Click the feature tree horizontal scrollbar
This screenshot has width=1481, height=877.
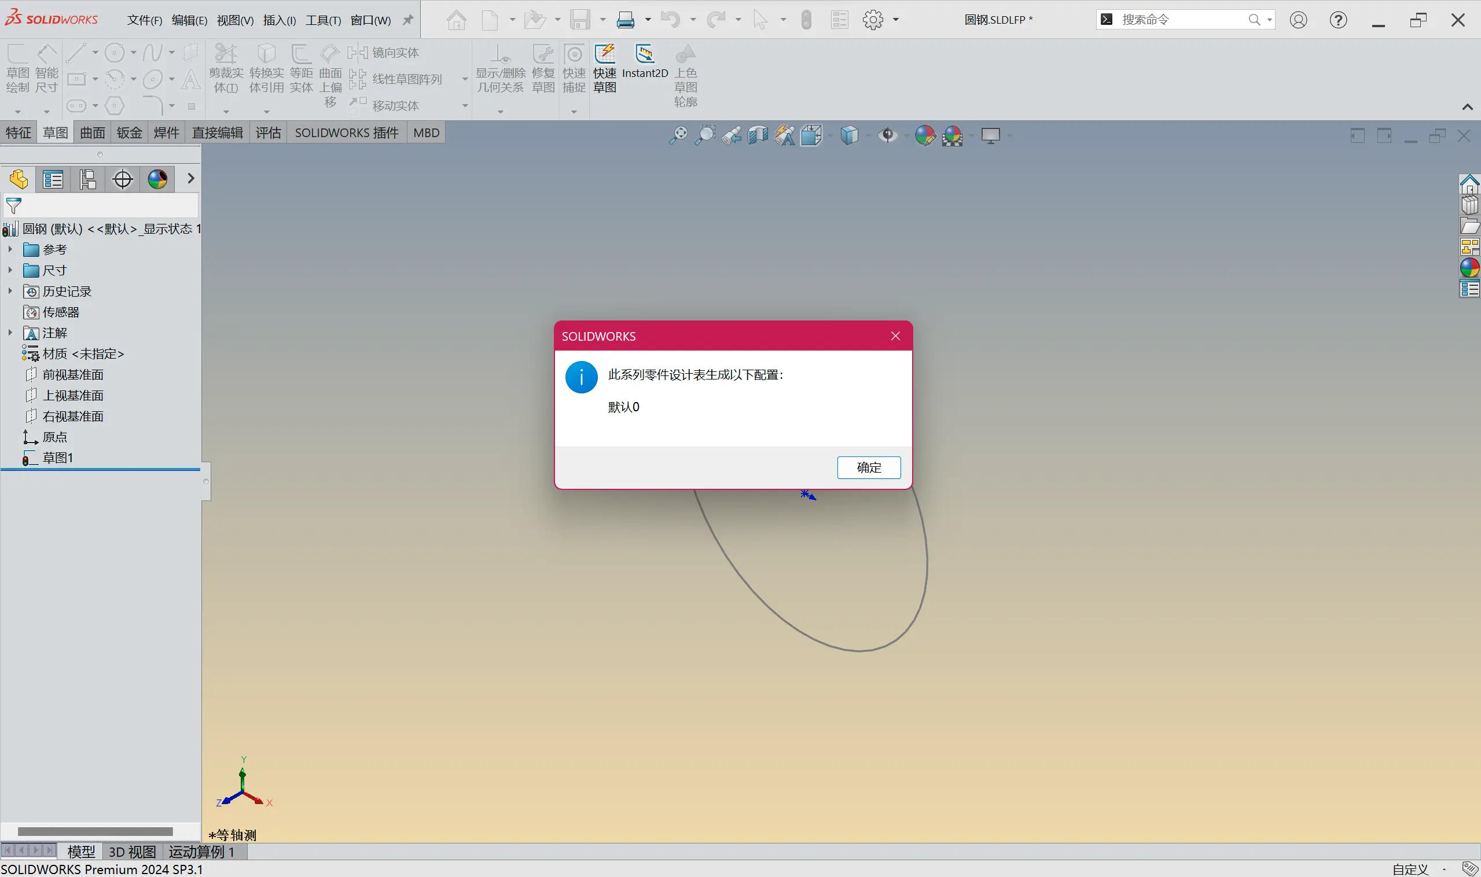[x=94, y=831]
